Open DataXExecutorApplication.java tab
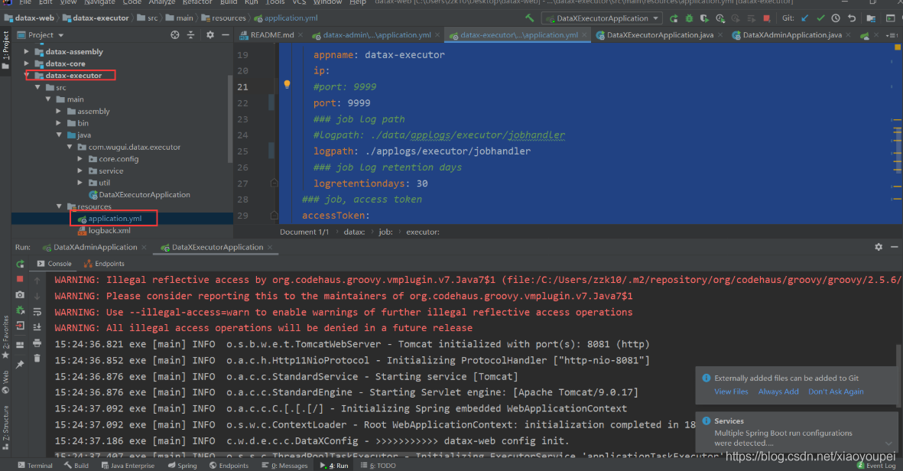The image size is (903, 471). click(x=659, y=35)
